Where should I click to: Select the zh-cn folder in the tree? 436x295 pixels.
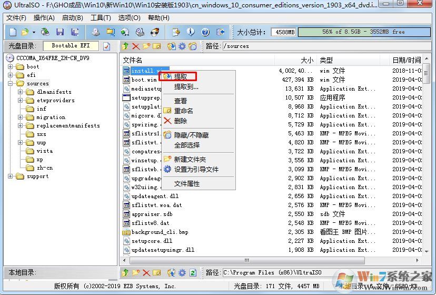[x=44, y=168]
